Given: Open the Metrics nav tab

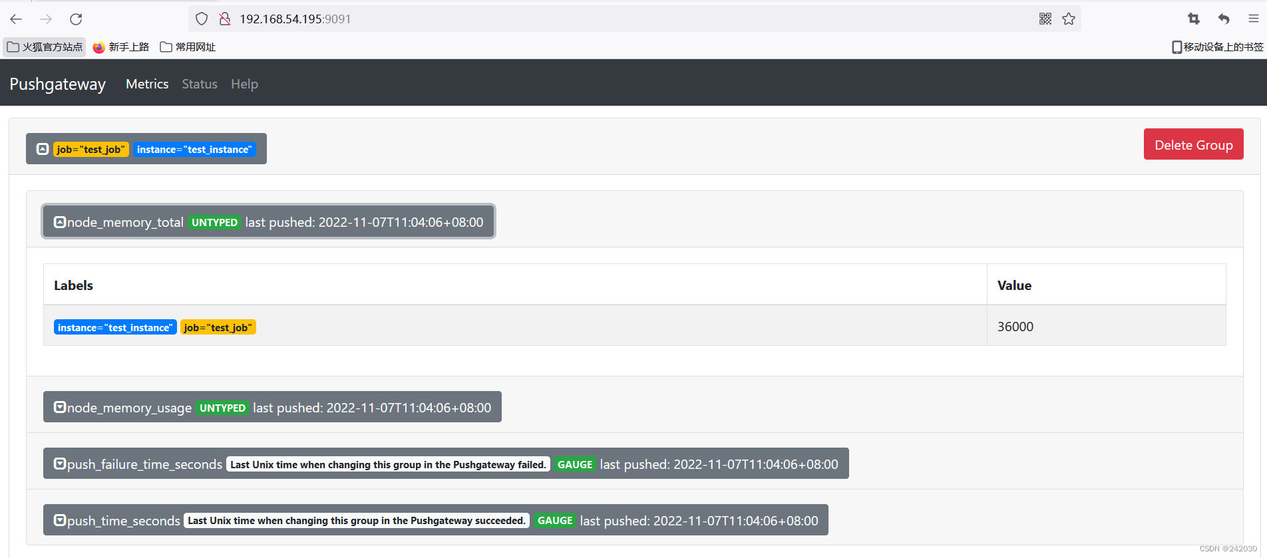Looking at the screenshot, I should pos(147,84).
